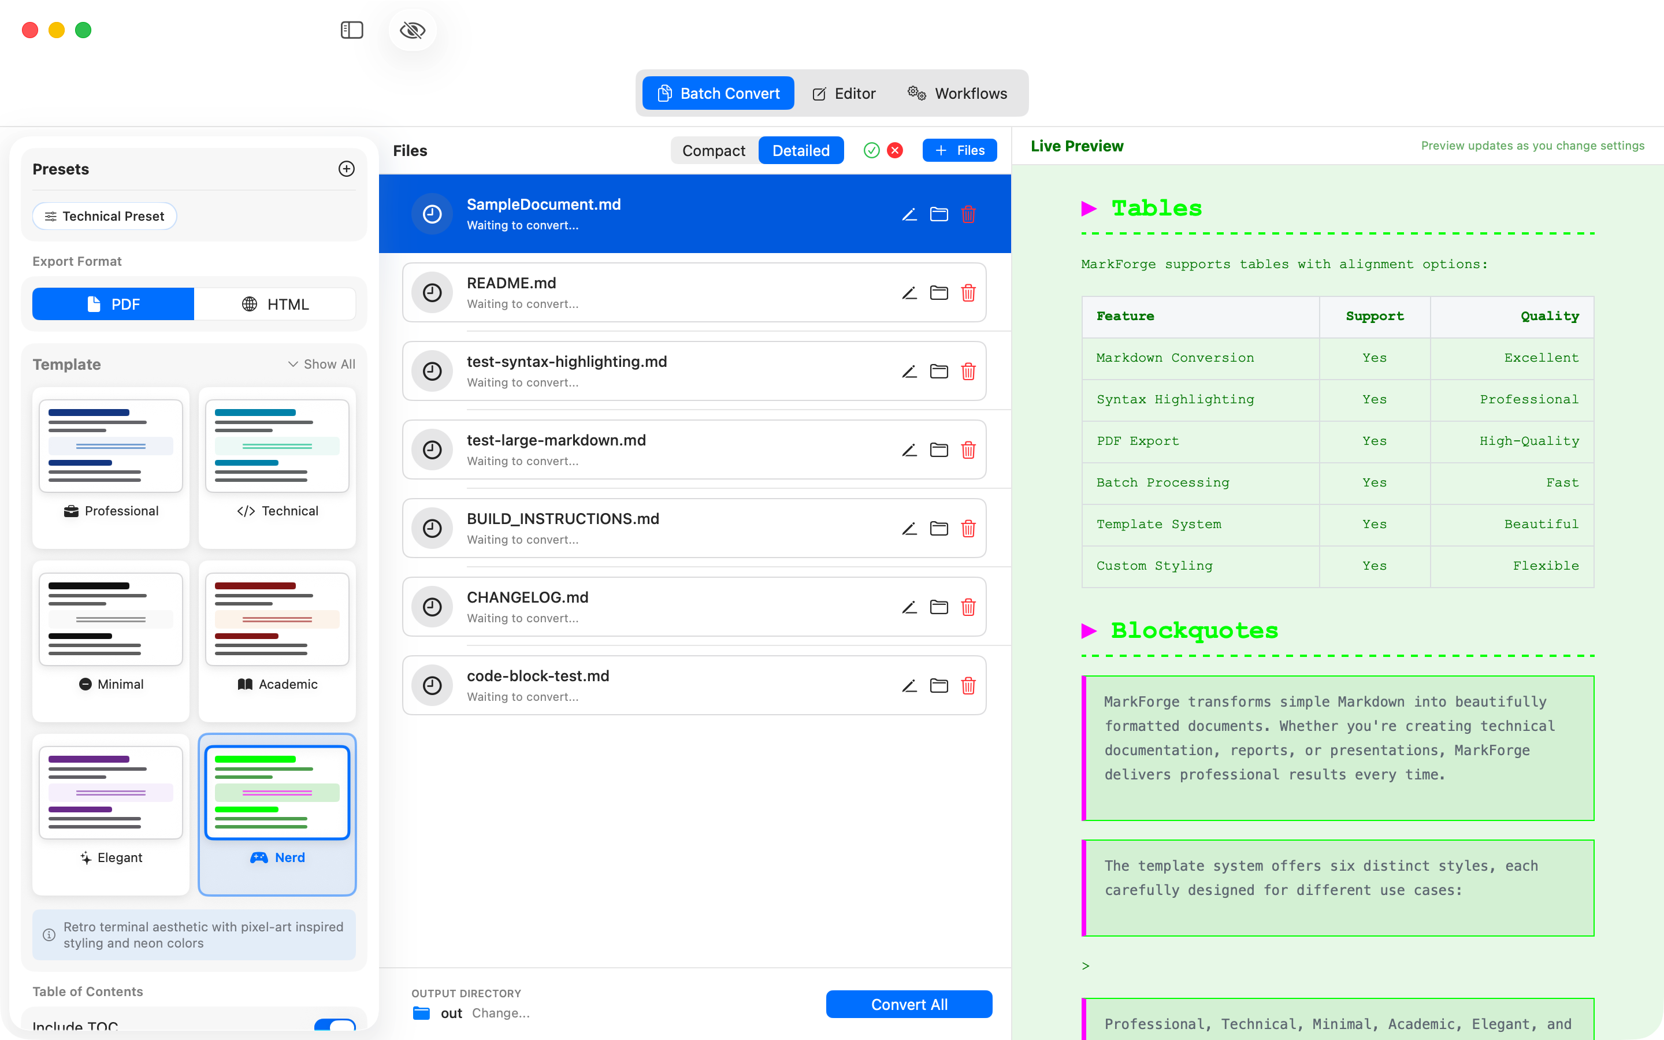
Task: Deselect all files with the red X icon
Action: click(894, 150)
